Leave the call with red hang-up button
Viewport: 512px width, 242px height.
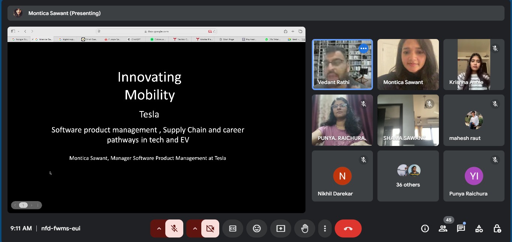click(x=348, y=228)
